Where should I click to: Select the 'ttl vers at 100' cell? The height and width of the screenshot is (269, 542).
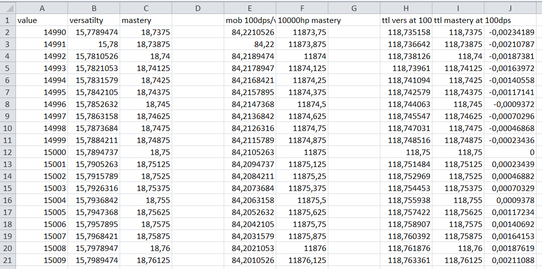406,20
